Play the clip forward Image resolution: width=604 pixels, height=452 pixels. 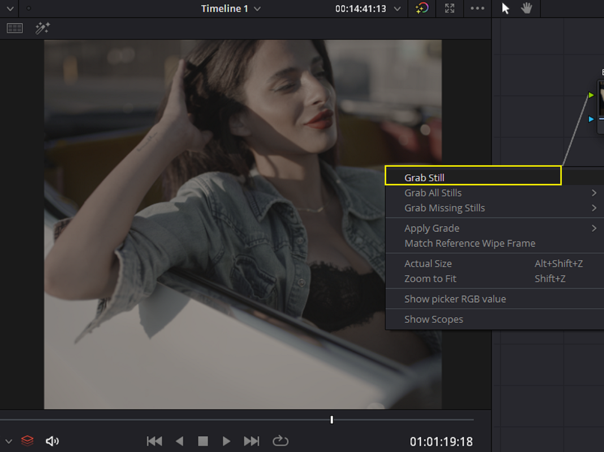226,441
